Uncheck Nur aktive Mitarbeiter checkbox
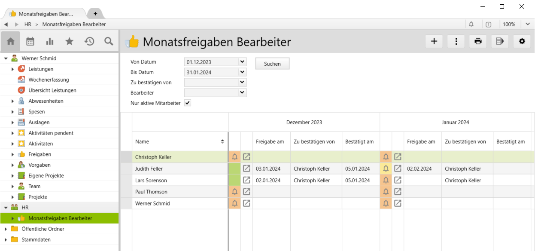This screenshot has height=251, width=535. 188,103
